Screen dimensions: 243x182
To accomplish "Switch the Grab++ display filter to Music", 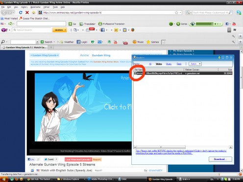I will (169, 64).
